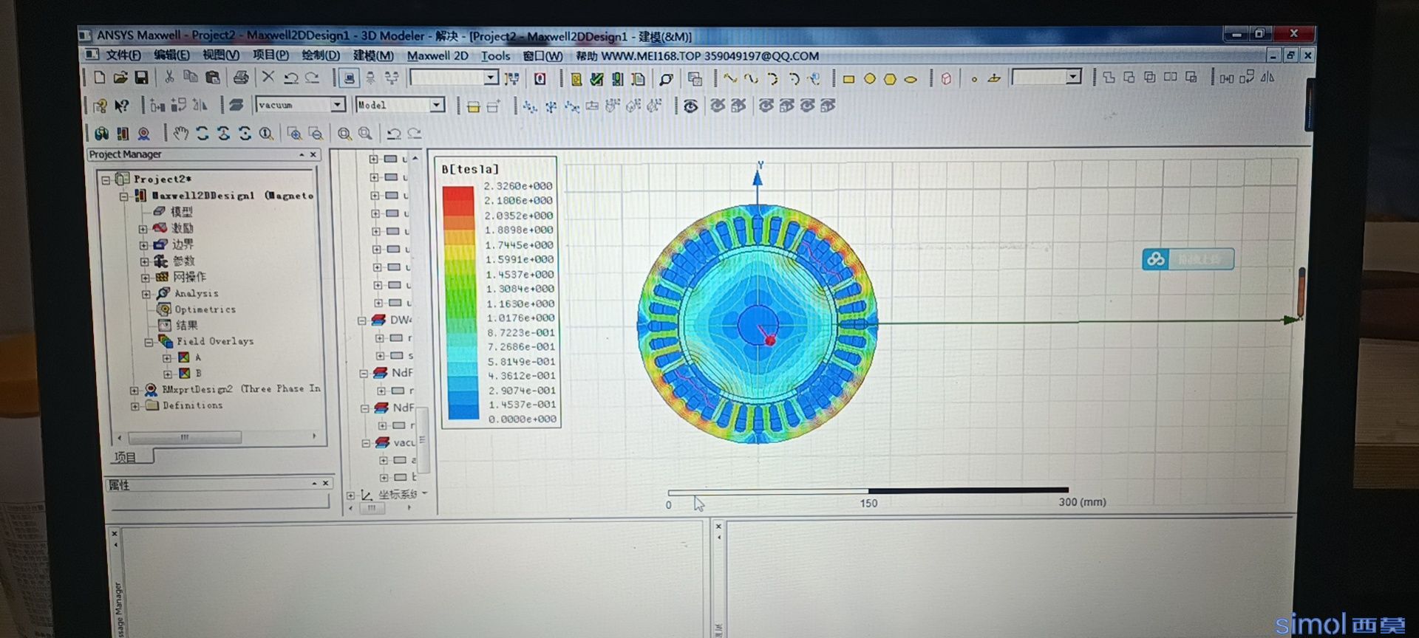Pin the Project Manager panel
Viewport: 1419px width, 638px height.
click(x=302, y=154)
